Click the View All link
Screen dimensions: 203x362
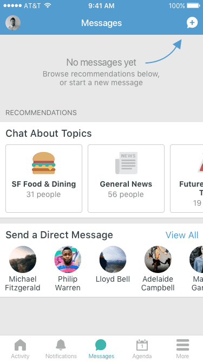[182, 235]
